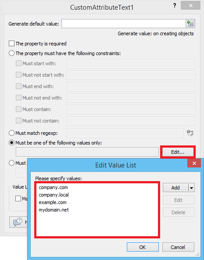Screen dimensions: 204x260
Task: Click the help question mark in title bar
Action: click(175, 6)
